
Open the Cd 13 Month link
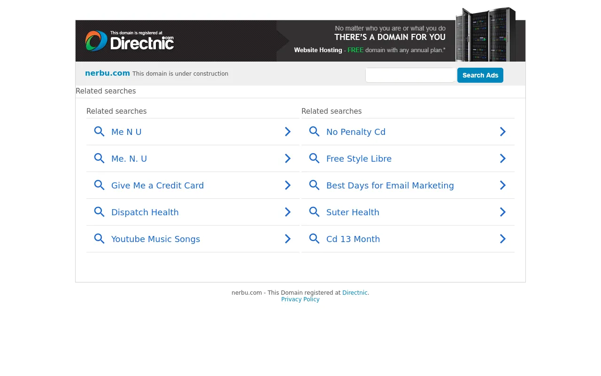353,239
